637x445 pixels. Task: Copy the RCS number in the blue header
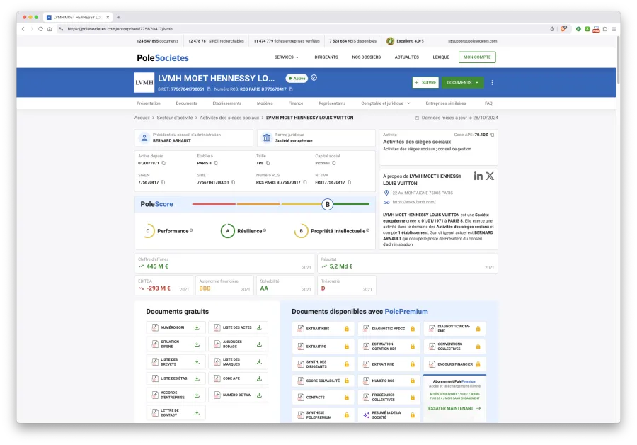(x=291, y=89)
